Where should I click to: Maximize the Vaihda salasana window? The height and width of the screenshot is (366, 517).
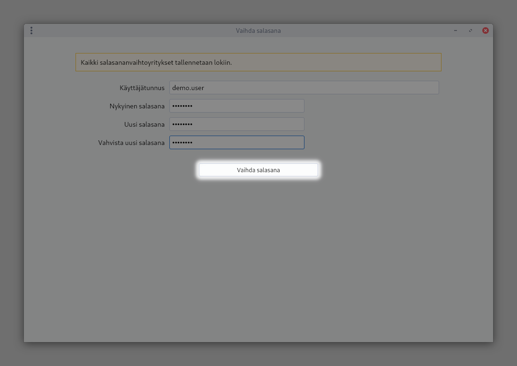471,30
